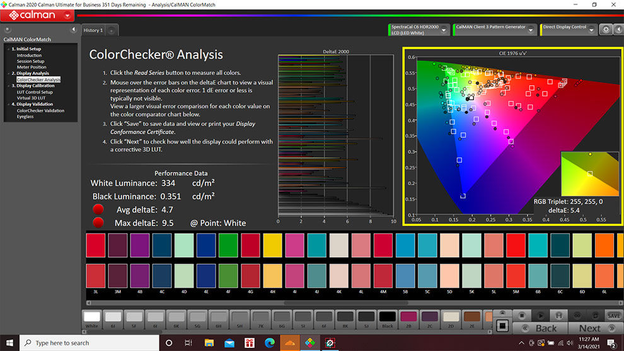This screenshot has height=351, width=624.
Task: Click the round button above CalMAN ColorMatch
Action: pos(7,30)
